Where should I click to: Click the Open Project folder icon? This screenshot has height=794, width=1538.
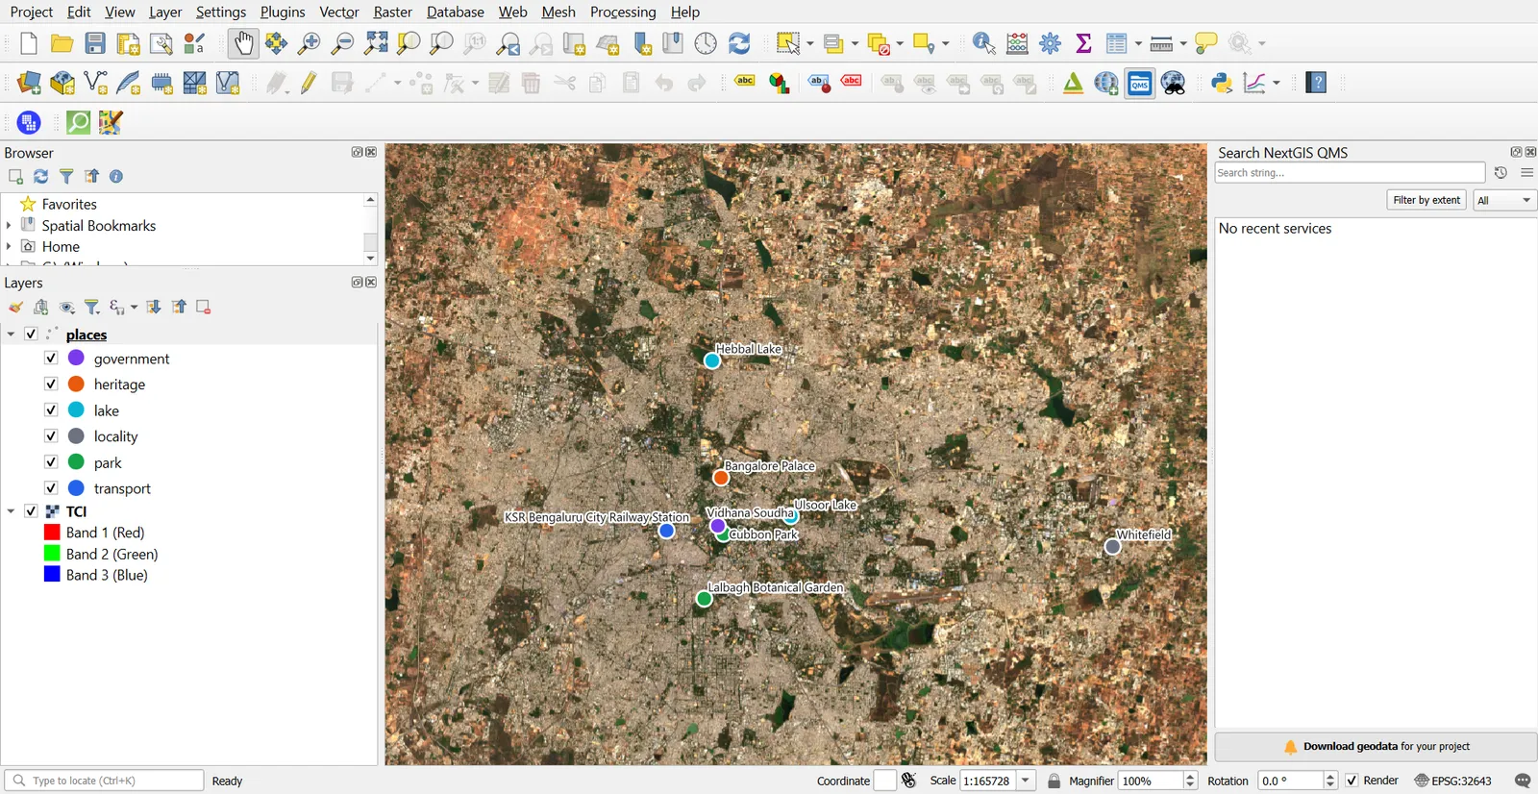coord(62,43)
